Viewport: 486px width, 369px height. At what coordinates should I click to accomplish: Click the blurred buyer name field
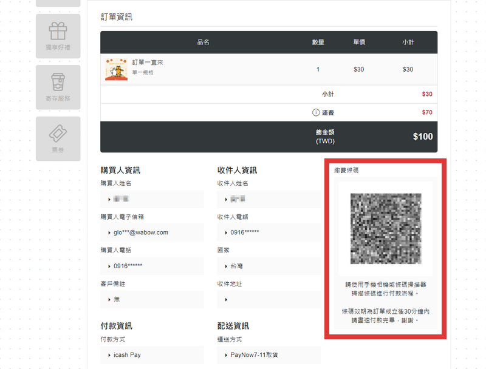click(152, 199)
